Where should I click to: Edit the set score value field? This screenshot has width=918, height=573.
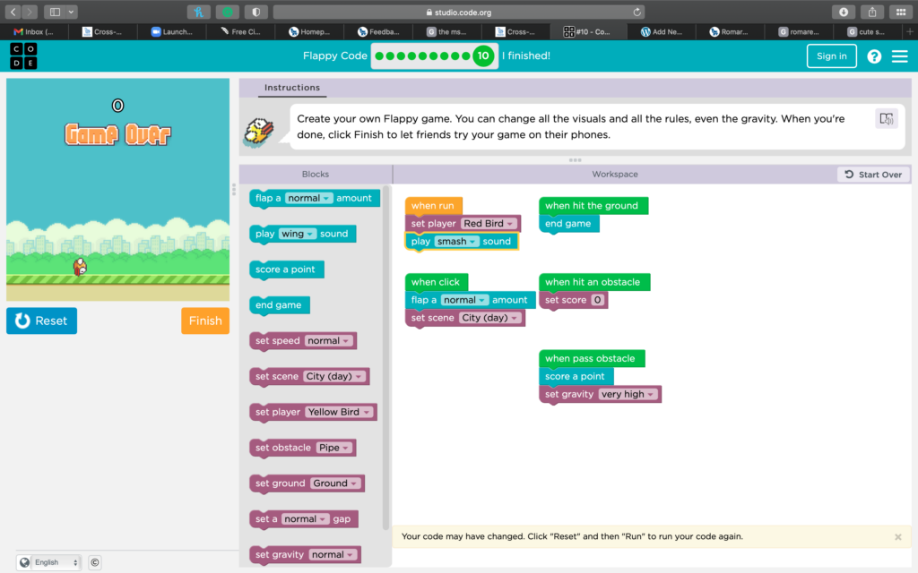tap(597, 300)
